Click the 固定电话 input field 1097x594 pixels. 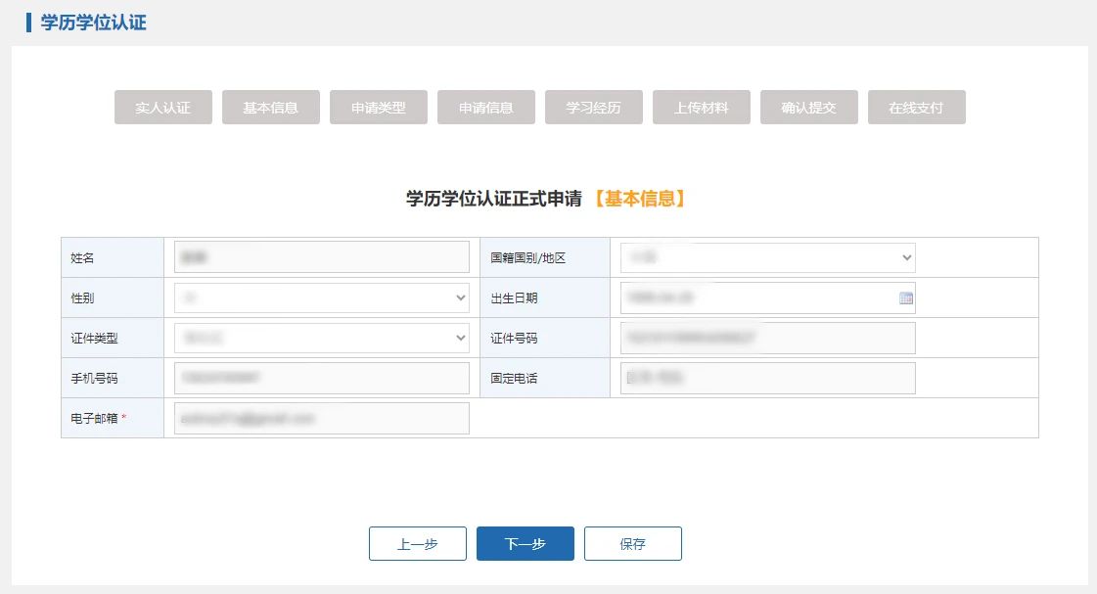click(767, 379)
